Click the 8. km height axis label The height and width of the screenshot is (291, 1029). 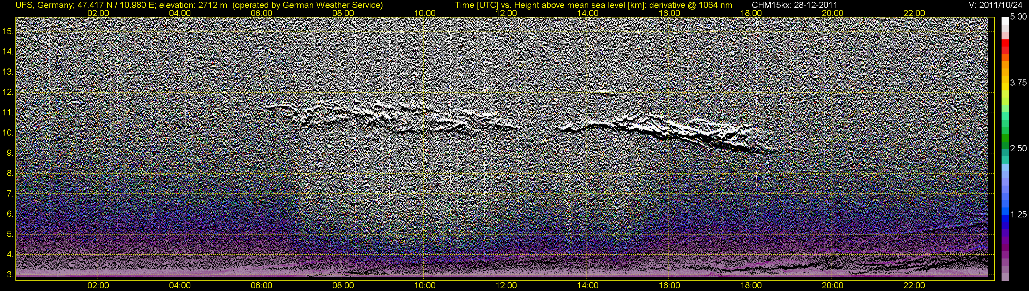(10, 174)
